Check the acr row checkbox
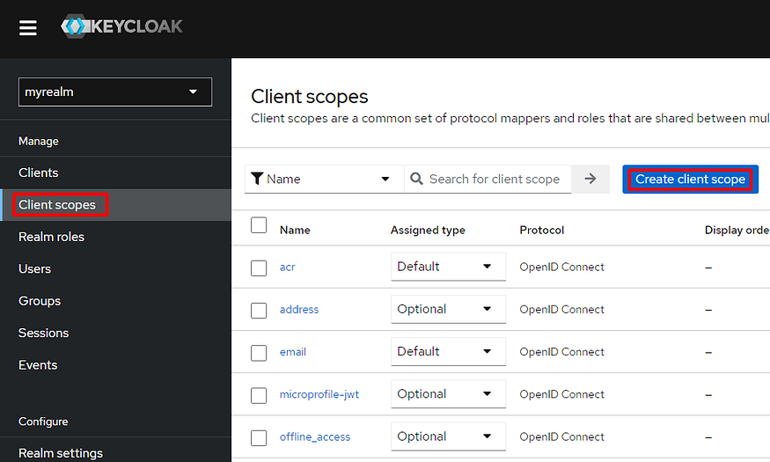The width and height of the screenshot is (770, 462). click(x=259, y=268)
